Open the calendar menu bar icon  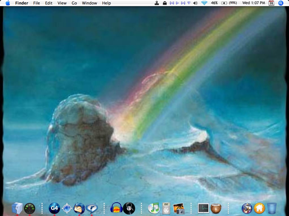(271, 3)
